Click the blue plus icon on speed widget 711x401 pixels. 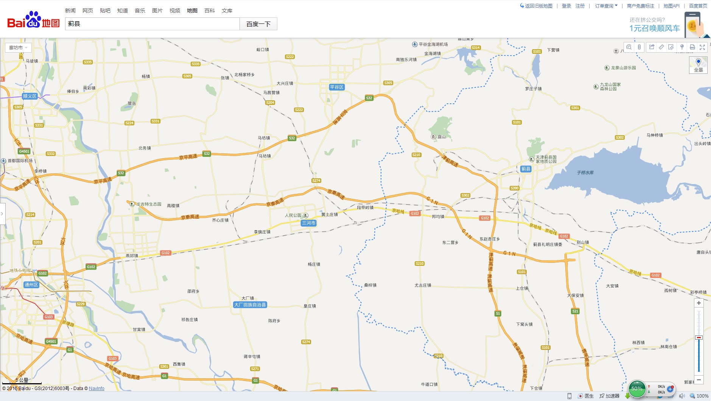click(x=670, y=389)
